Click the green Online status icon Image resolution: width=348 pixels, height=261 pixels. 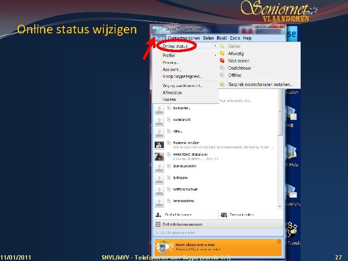[x=222, y=46]
